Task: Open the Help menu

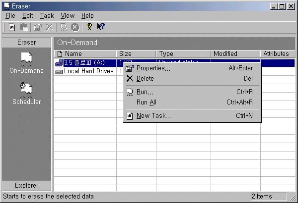Action: coord(87,16)
